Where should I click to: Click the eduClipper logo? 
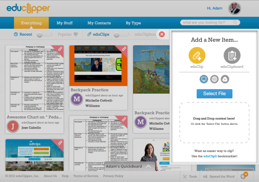click(28, 8)
